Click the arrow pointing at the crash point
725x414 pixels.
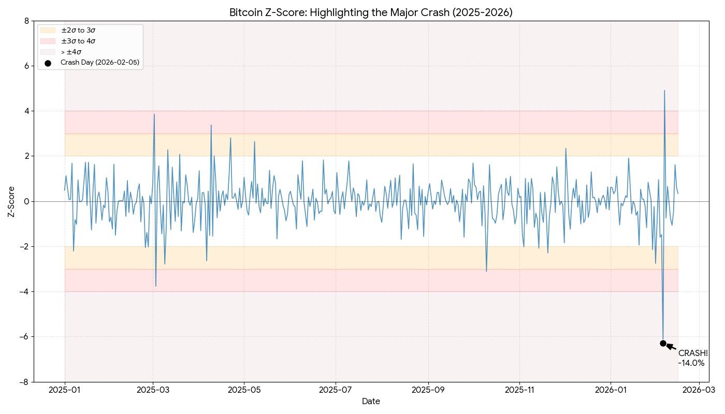(671, 347)
